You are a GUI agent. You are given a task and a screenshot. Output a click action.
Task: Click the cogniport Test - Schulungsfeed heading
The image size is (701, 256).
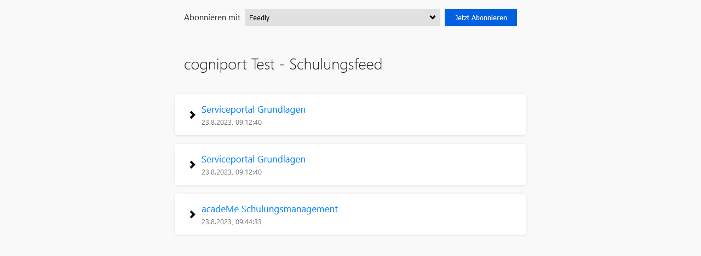283,65
